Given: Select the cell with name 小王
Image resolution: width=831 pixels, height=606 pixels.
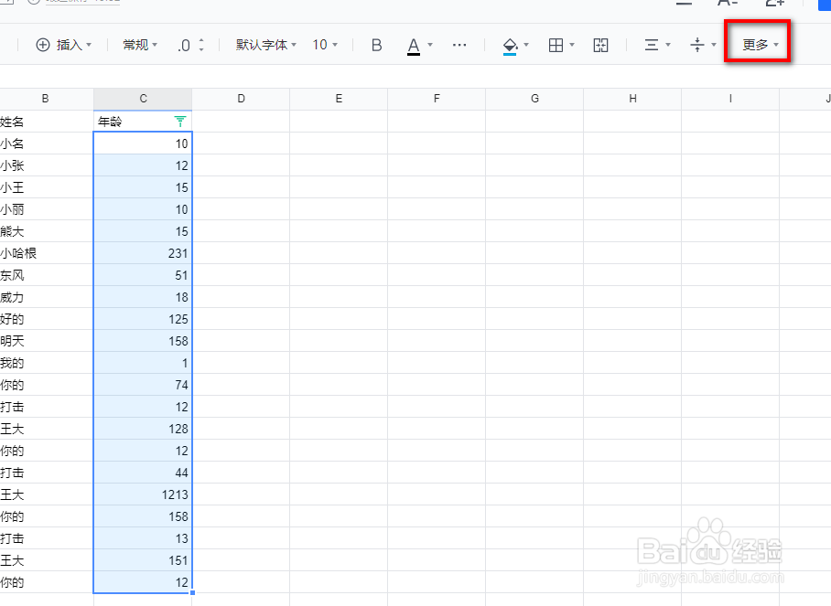Looking at the screenshot, I should (x=47, y=187).
